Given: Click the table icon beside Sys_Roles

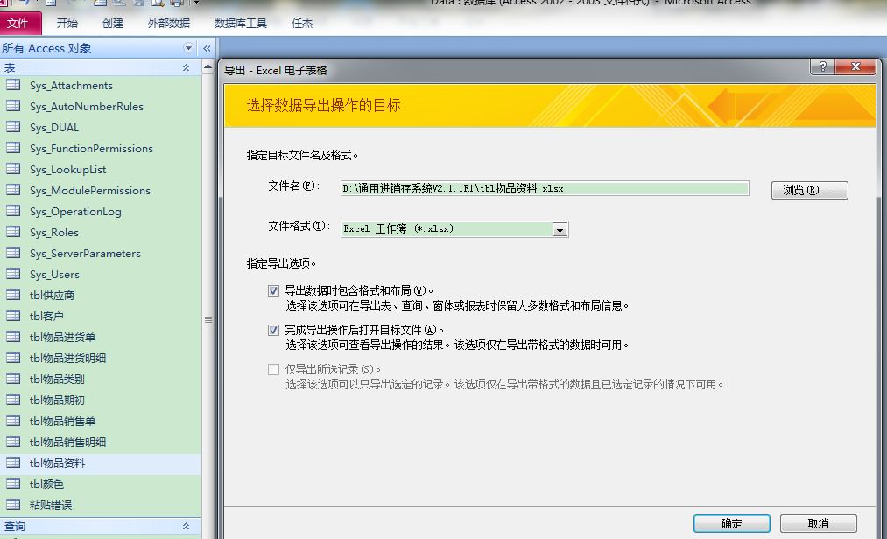Looking at the screenshot, I should [13, 231].
